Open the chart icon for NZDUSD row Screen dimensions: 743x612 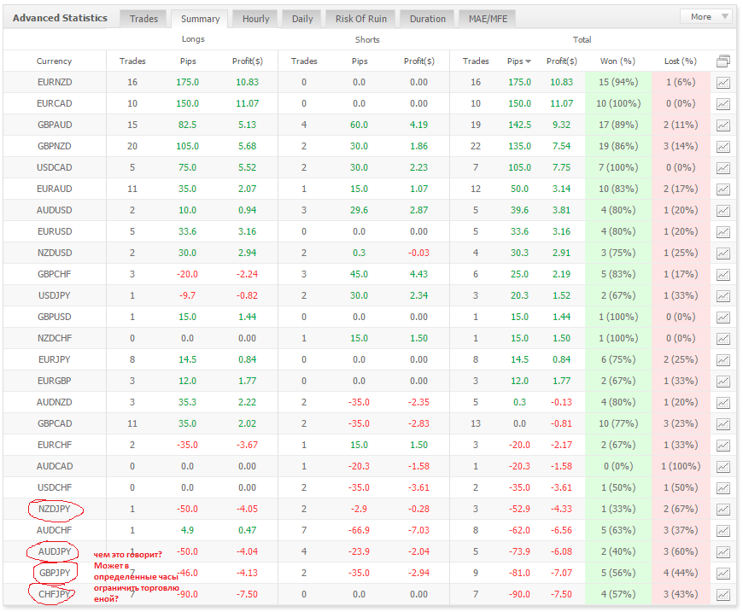(723, 253)
